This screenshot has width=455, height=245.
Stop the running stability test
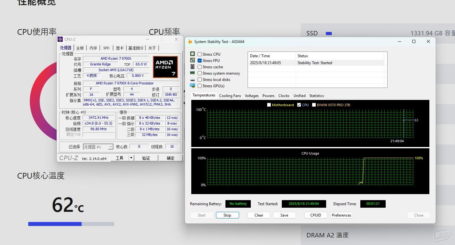[x=227, y=215]
